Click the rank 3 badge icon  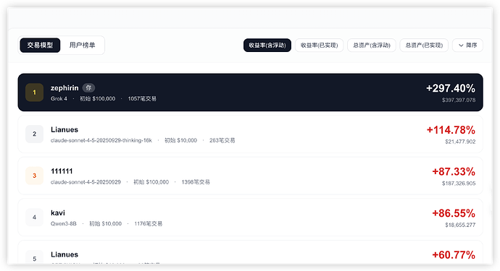tap(35, 176)
